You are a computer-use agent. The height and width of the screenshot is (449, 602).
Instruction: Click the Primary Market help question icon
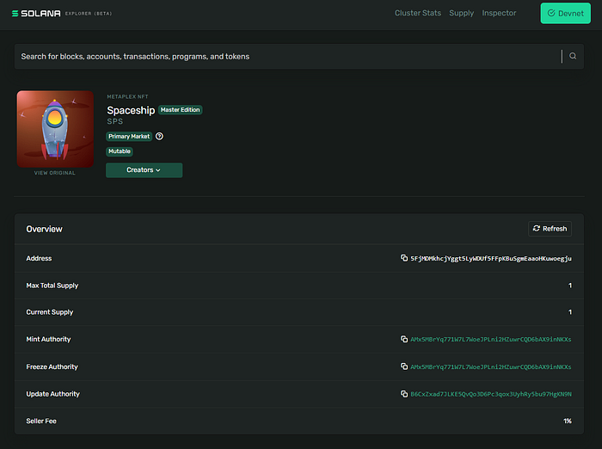[159, 137]
